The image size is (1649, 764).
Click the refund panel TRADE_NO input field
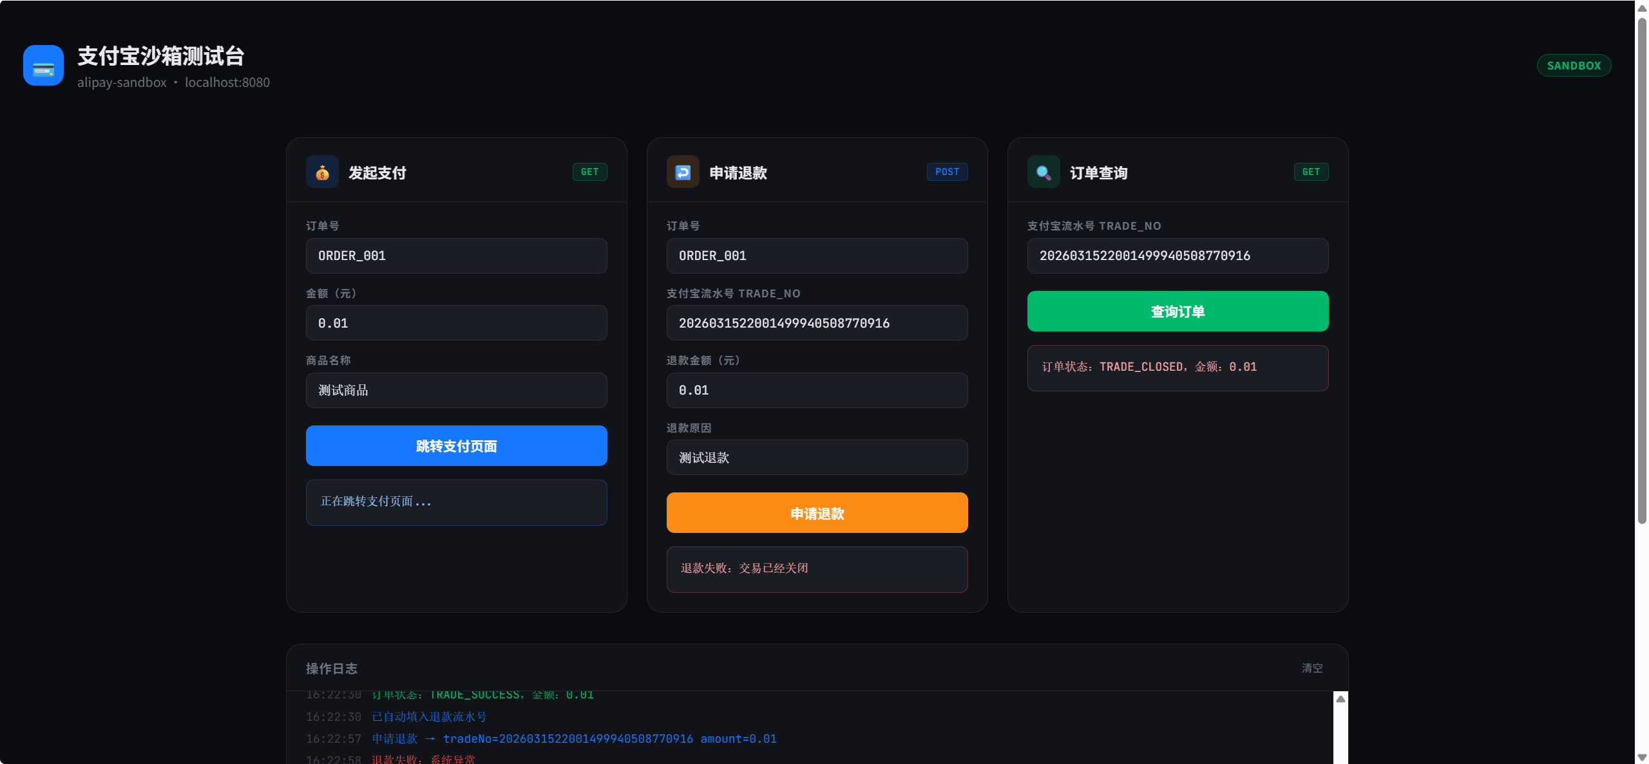pos(817,323)
